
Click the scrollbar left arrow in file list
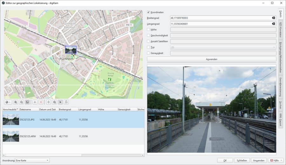click(x=4, y=155)
